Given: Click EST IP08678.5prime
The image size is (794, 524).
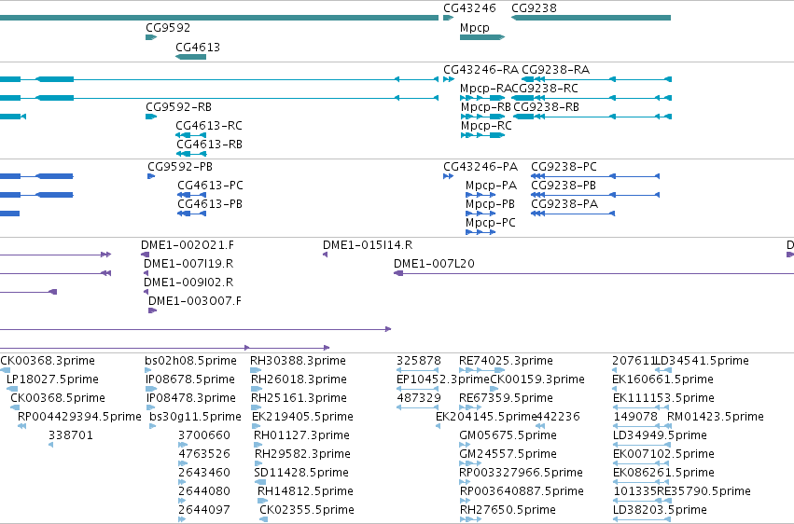Looking at the screenshot, I should pos(190,379).
